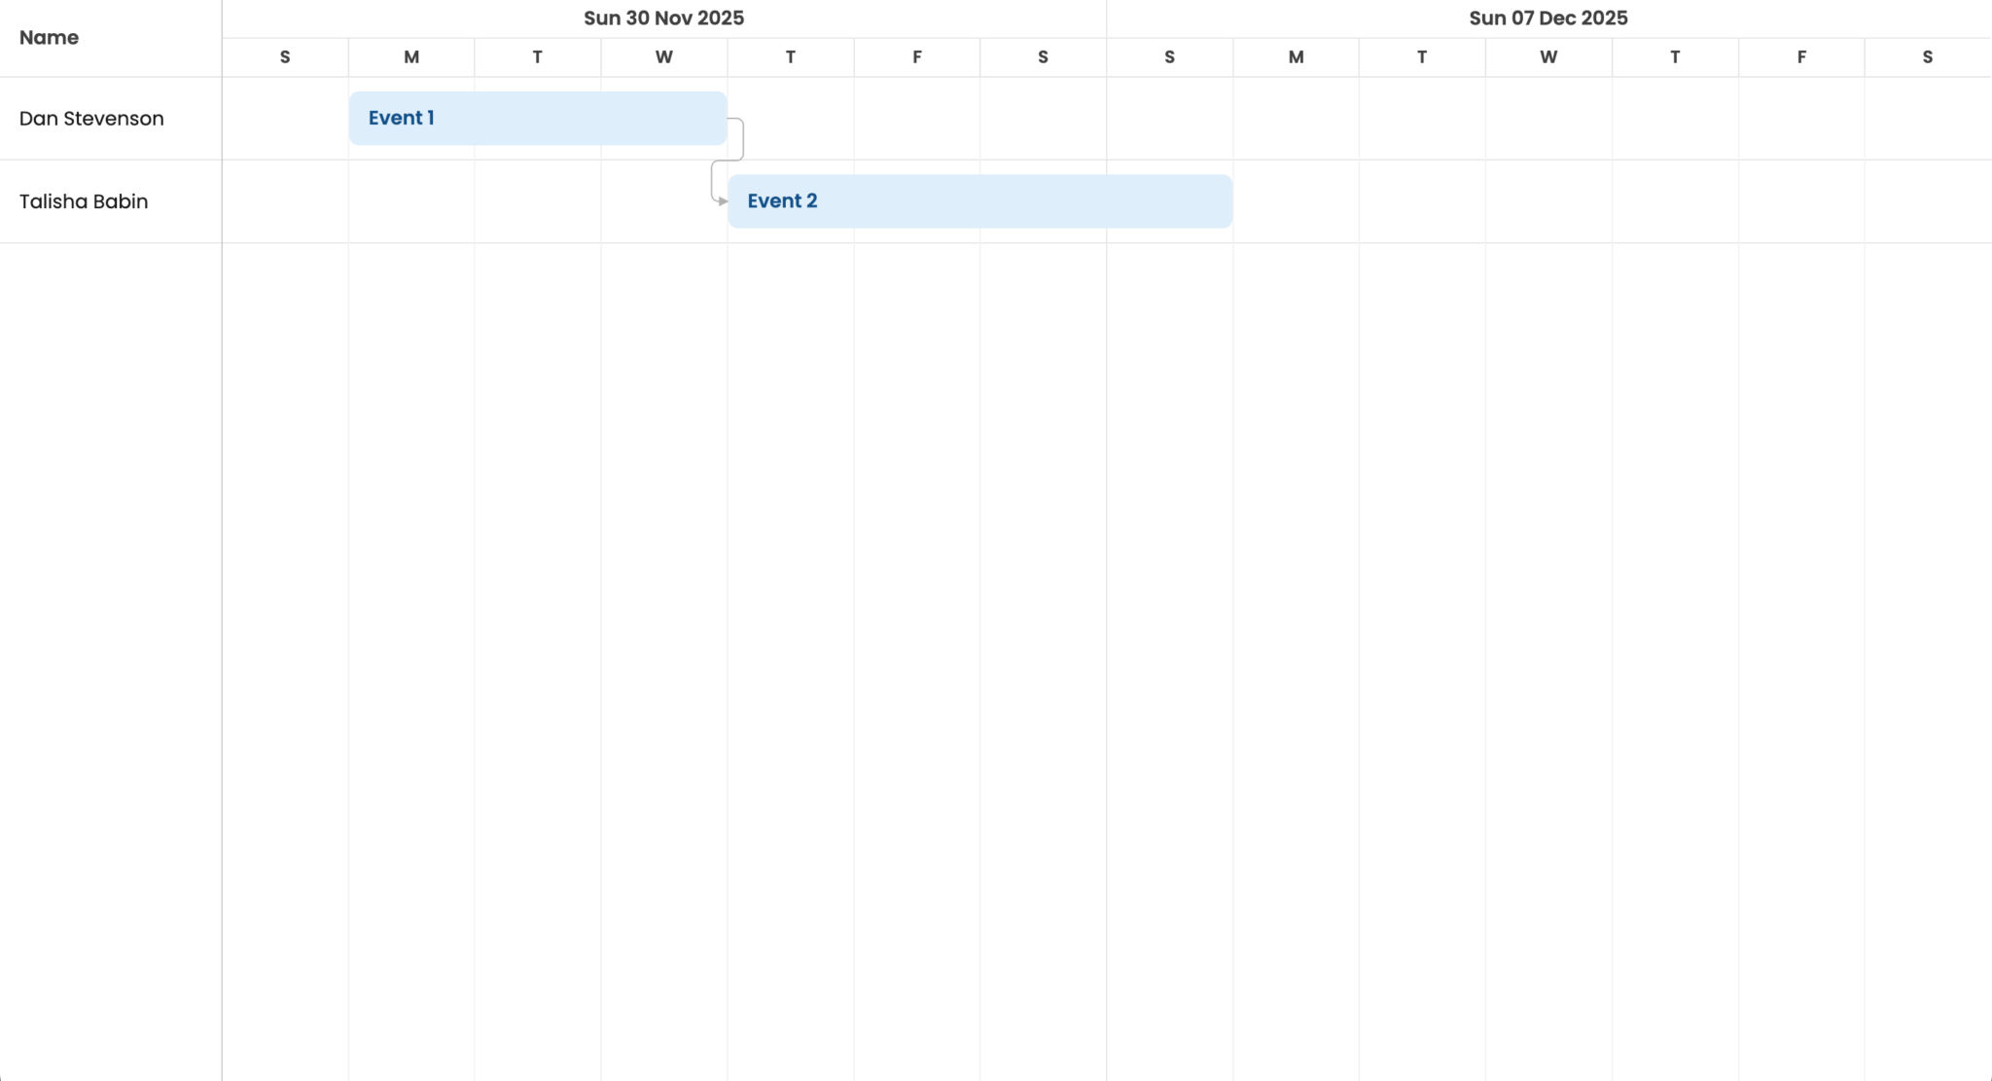
Task: Click the Friday header in second week
Action: 1801,57
